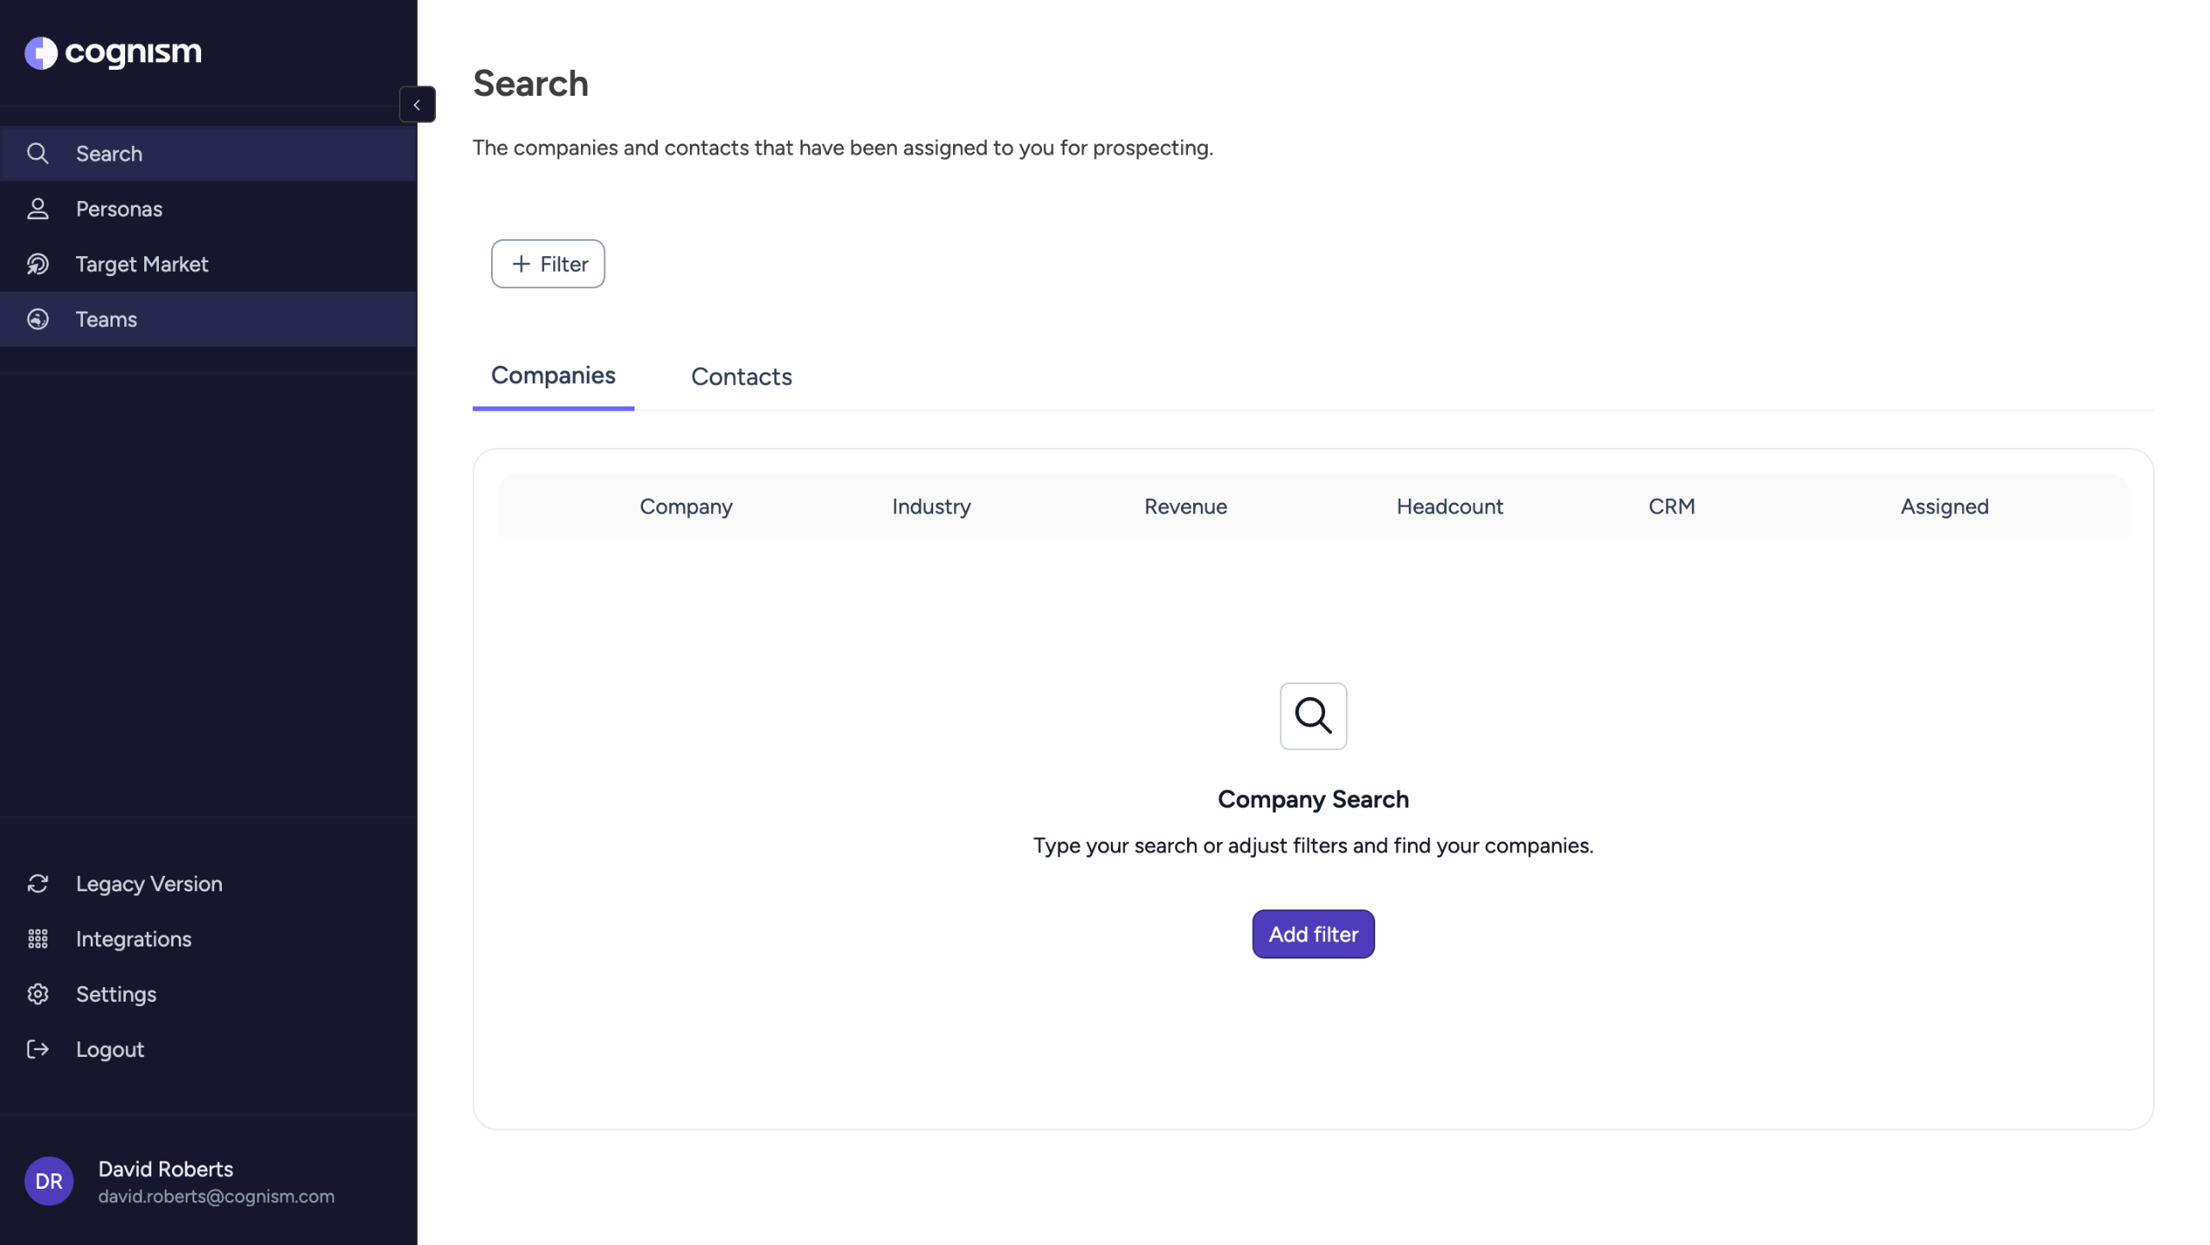Click the DR user avatar
This screenshot has width=2210, height=1245.
pos(48,1180)
